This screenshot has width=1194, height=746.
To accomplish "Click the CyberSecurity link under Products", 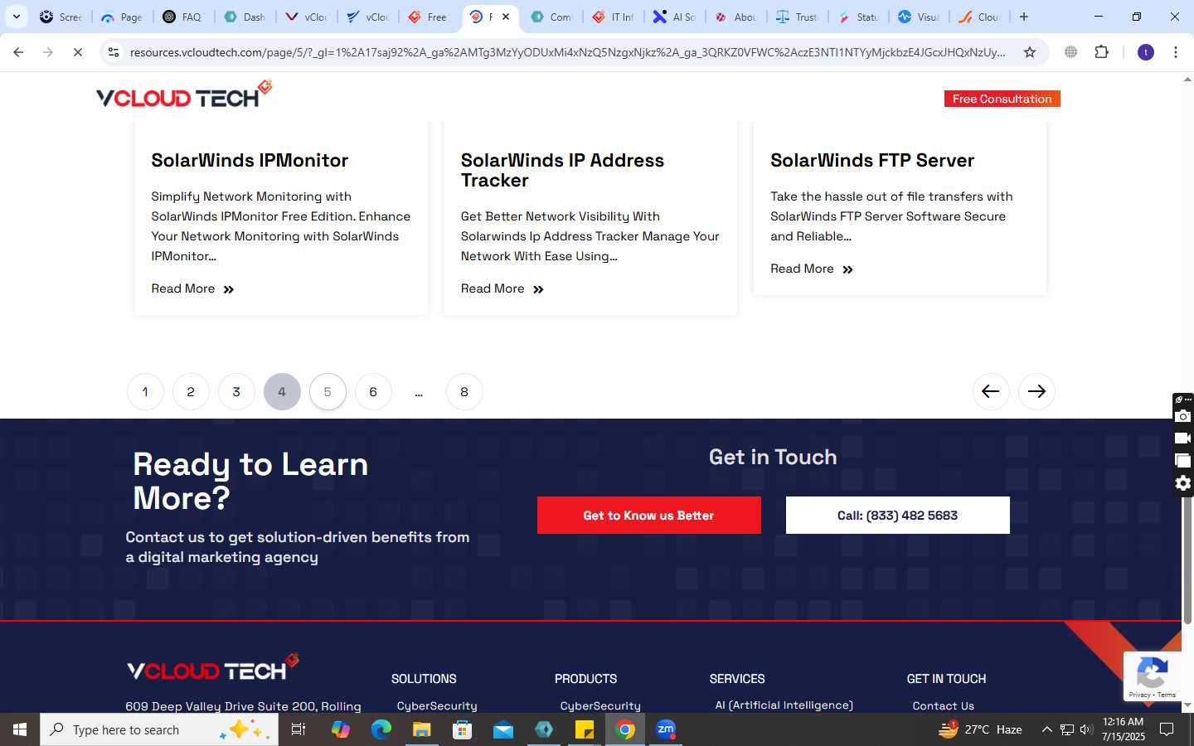I will 600,705.
